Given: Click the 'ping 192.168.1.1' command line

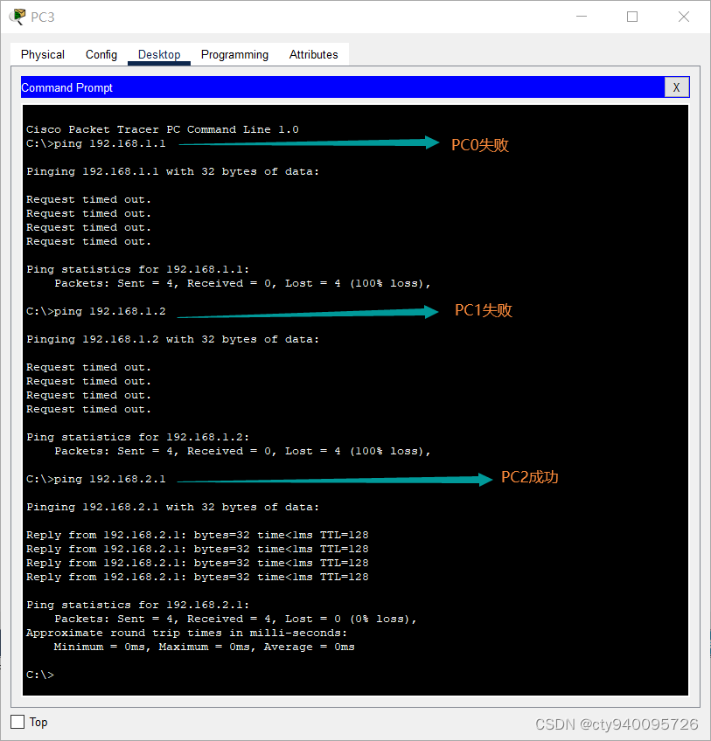Looking at the screenshot, I should 96,143.
